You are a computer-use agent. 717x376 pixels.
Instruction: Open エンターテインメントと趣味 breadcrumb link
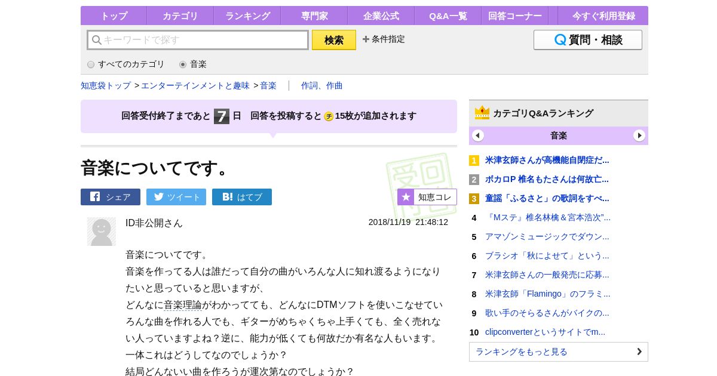click(x=195, y=85)
